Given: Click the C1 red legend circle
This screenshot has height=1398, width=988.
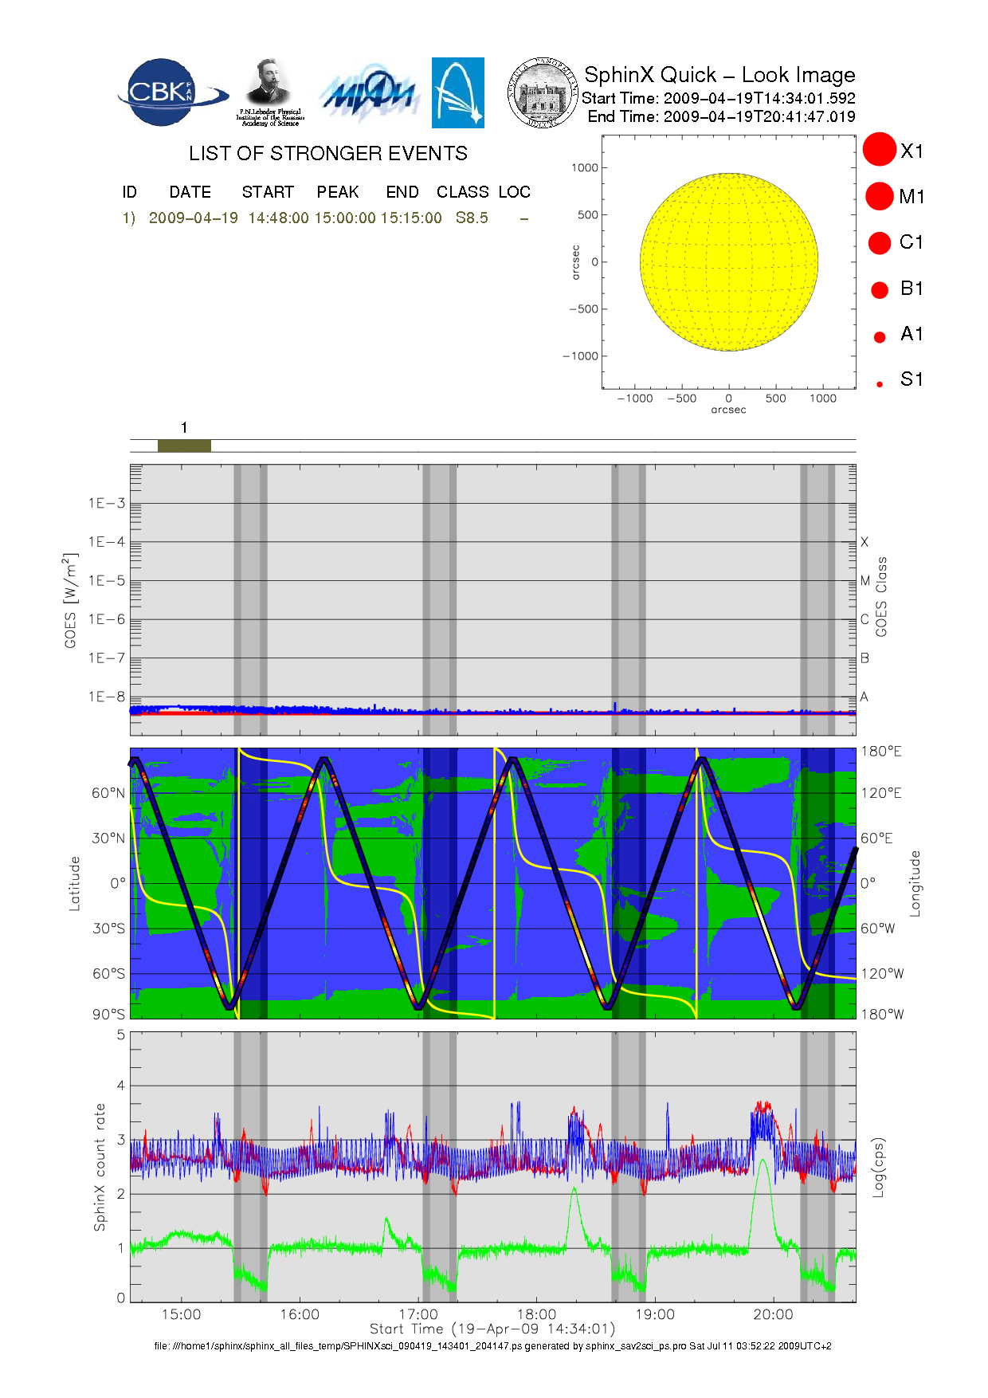Looking at the screenshot, I should (x=880, y=242).
